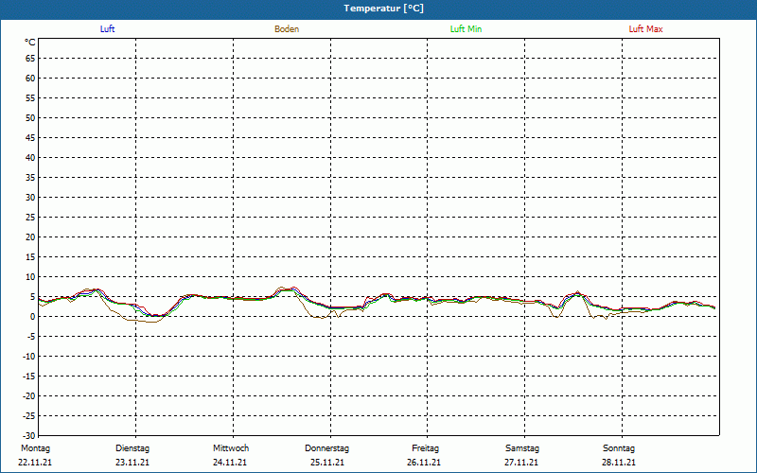Image resolution: width=757 pixels, height=473 pixels.
Task: Click the 50 y-axis value
Action: (30, 117)
